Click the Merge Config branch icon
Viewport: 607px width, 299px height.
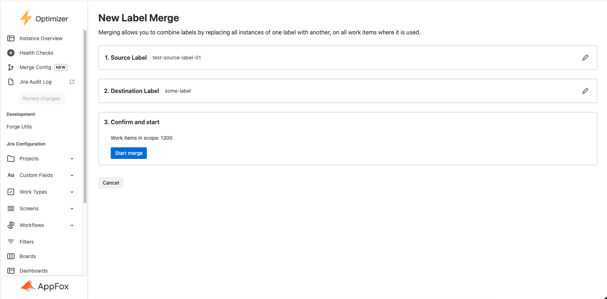[11, 67]
